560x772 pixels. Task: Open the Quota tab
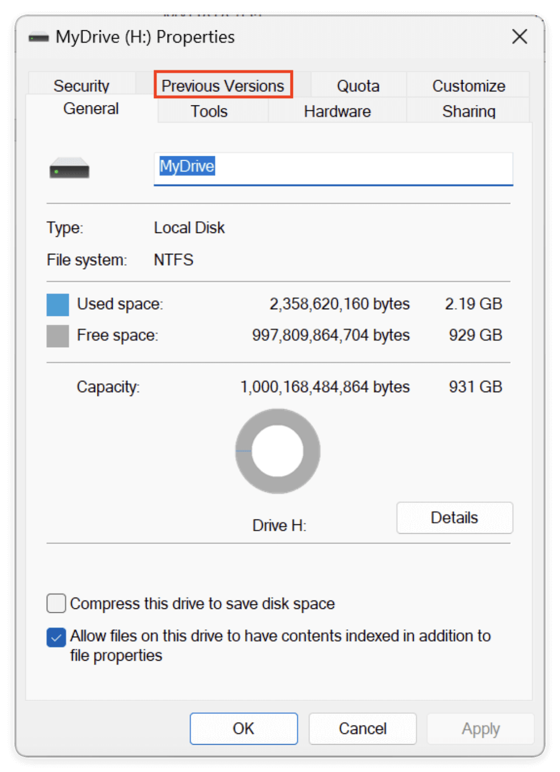(358, 85)
